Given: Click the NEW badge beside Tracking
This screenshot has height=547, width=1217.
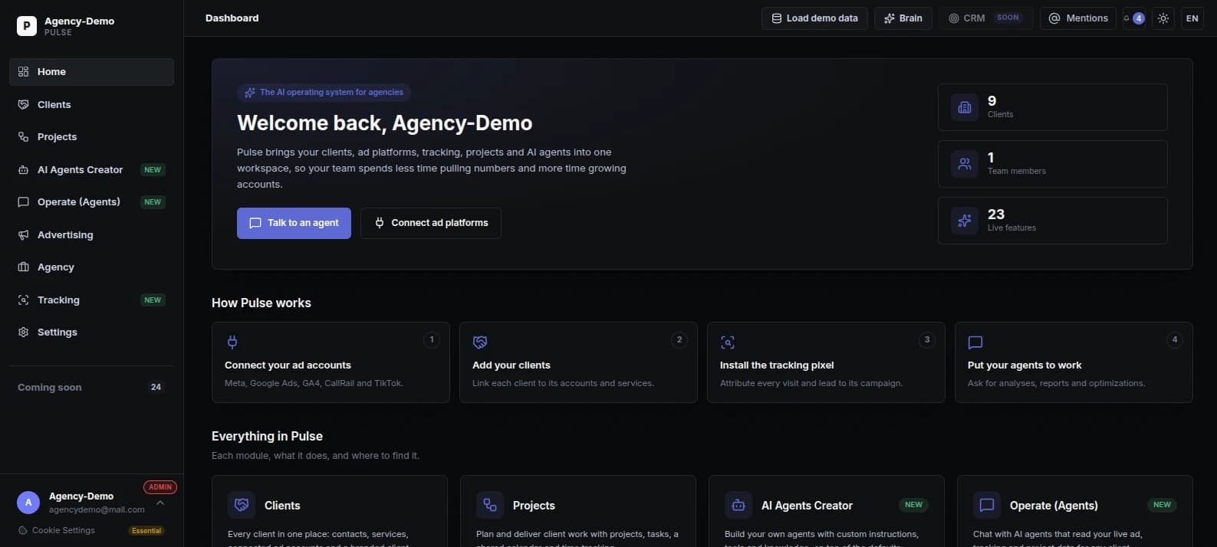Looking at the screenshot, I should click(153, 300).
